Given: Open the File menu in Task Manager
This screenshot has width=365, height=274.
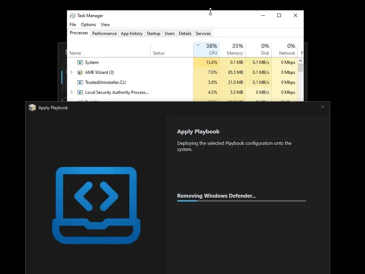Looking at the screenshot, I should pos(73,25).
